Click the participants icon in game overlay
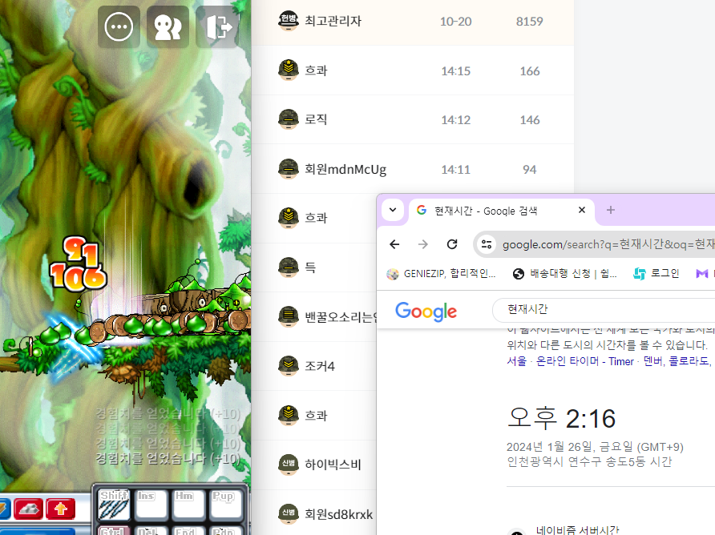Viewport: 715px width, 535px height. (x=168, y=26)
